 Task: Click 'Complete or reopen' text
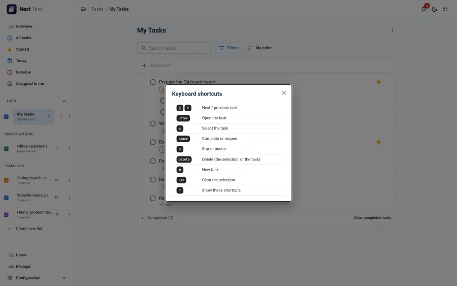tap(219, 139)
